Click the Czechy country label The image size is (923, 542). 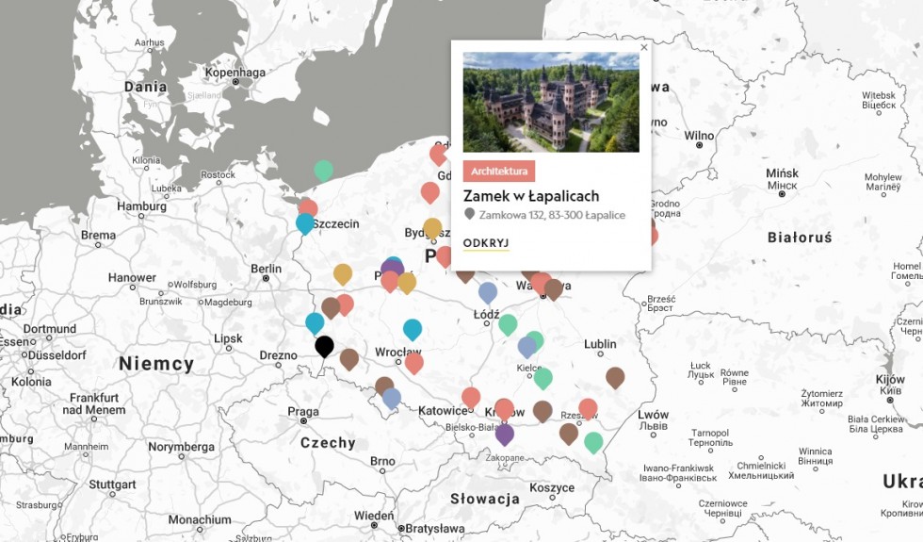pyautogui.click(x=328, y=443)
